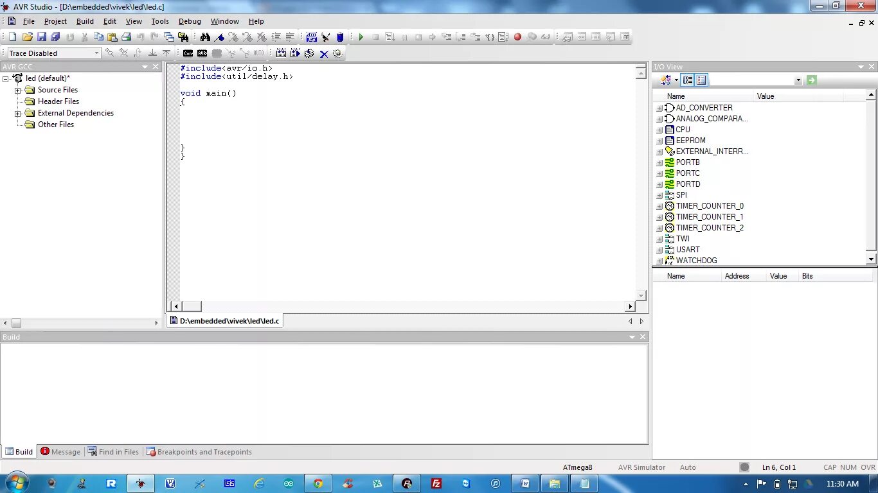The height and width of the screenshot is (493, 878).
Task: Expand the PORTB register group
Action: [x=659, y=163]
